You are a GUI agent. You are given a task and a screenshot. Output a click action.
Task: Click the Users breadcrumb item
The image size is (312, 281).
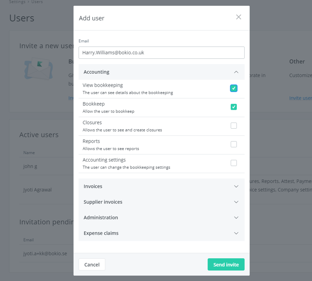coord(37,2)
